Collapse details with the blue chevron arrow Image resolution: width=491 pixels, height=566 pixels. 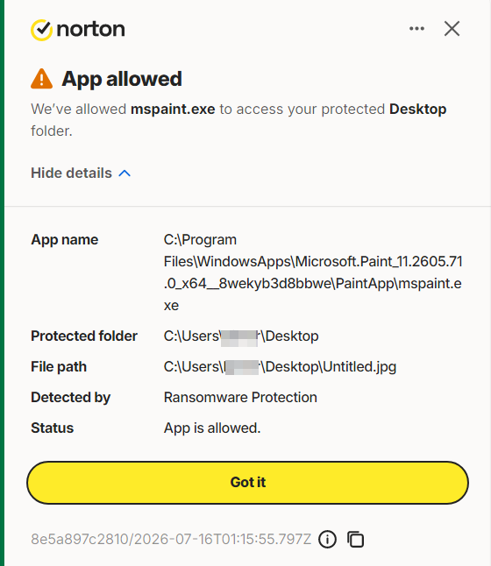(x=125, y=173)
